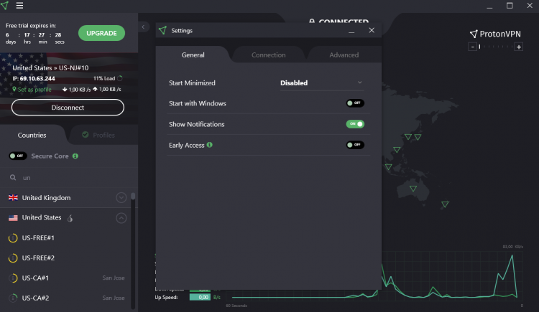Image resolution: width=539 pixels, height=312 pixels.
Task: Click the load indicator of US-FREE#1
Action: coord(13,238)
